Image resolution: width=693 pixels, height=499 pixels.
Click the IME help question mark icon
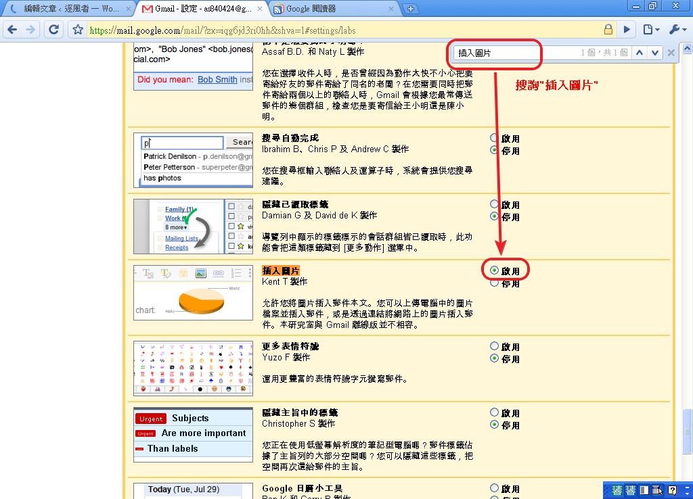[672, 490]
